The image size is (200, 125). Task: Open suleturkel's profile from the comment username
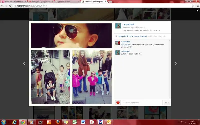pos(125,42)
